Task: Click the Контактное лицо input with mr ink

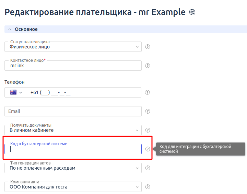Action: [x=73, y=66]
